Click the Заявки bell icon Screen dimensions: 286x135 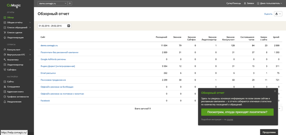pos(244,3)
